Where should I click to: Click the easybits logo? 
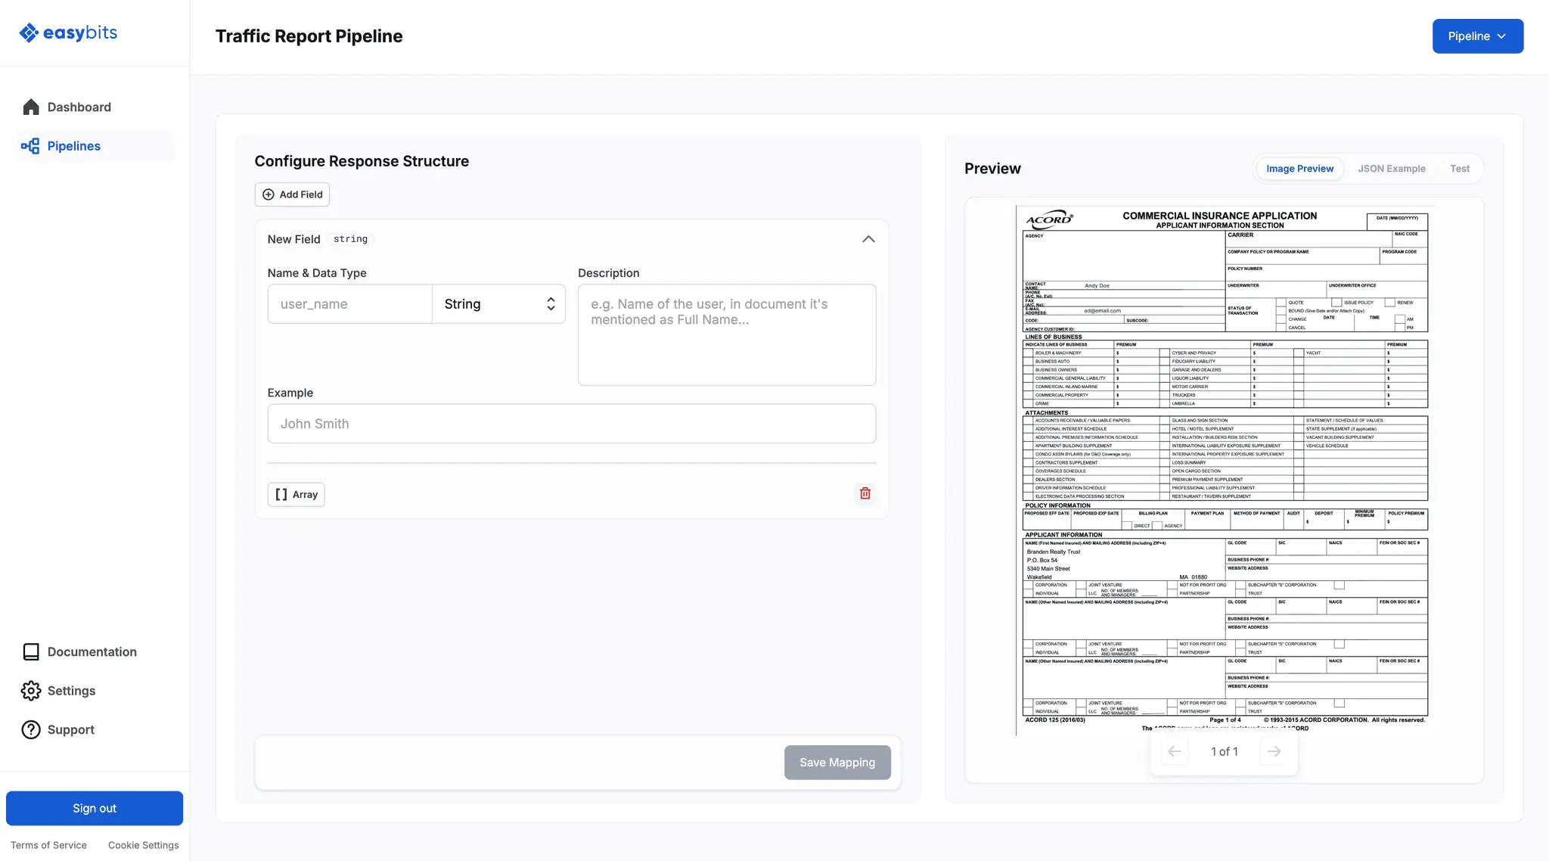pyautogui.click(x=68, y=33)
